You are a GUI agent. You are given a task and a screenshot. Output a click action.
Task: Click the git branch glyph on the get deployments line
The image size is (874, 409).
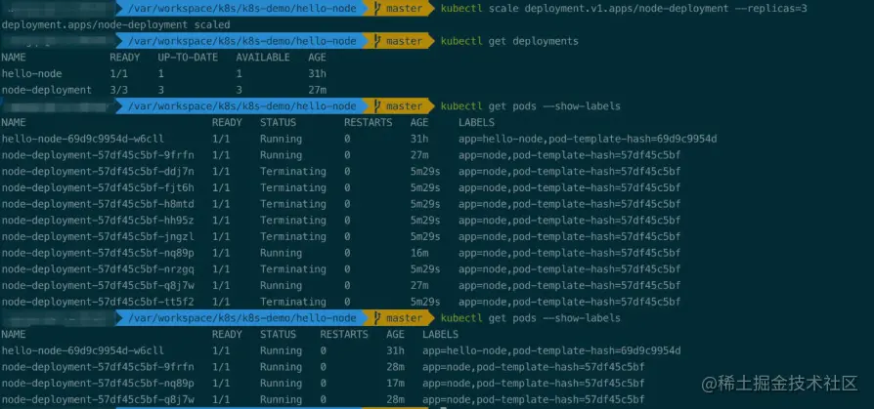tap(377, 41)
